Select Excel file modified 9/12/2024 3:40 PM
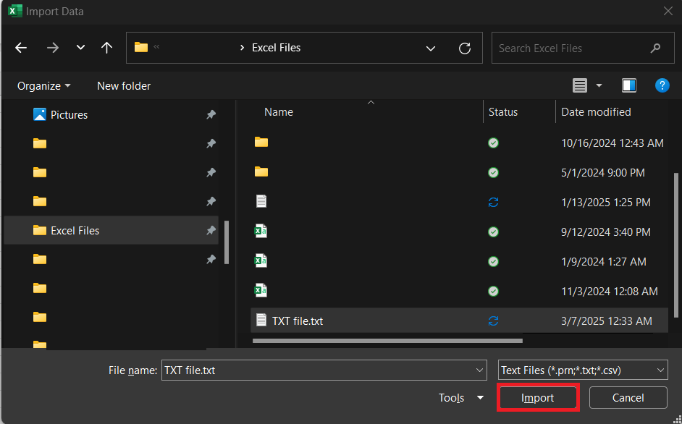 [x=459, y=232]
